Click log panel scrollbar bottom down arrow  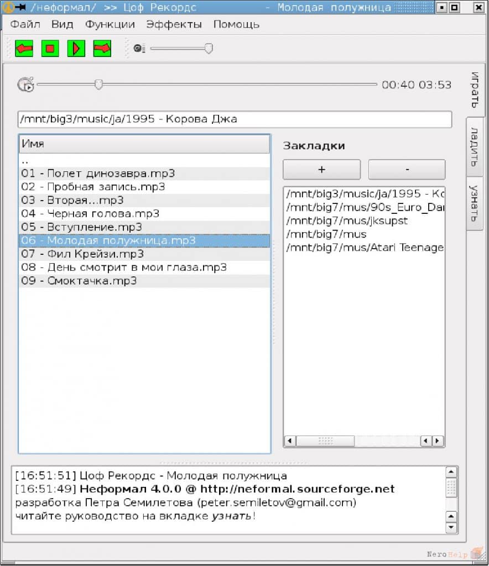[x=451, y=527]
